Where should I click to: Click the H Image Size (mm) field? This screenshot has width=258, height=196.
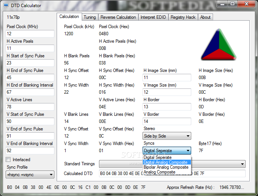pos(167,78)
